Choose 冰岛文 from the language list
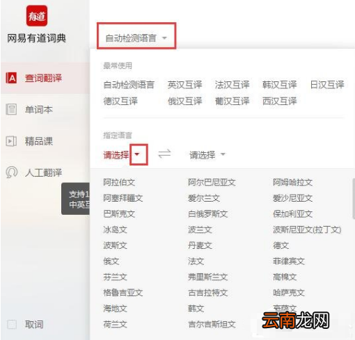355x340 pixels. point(115,229)
